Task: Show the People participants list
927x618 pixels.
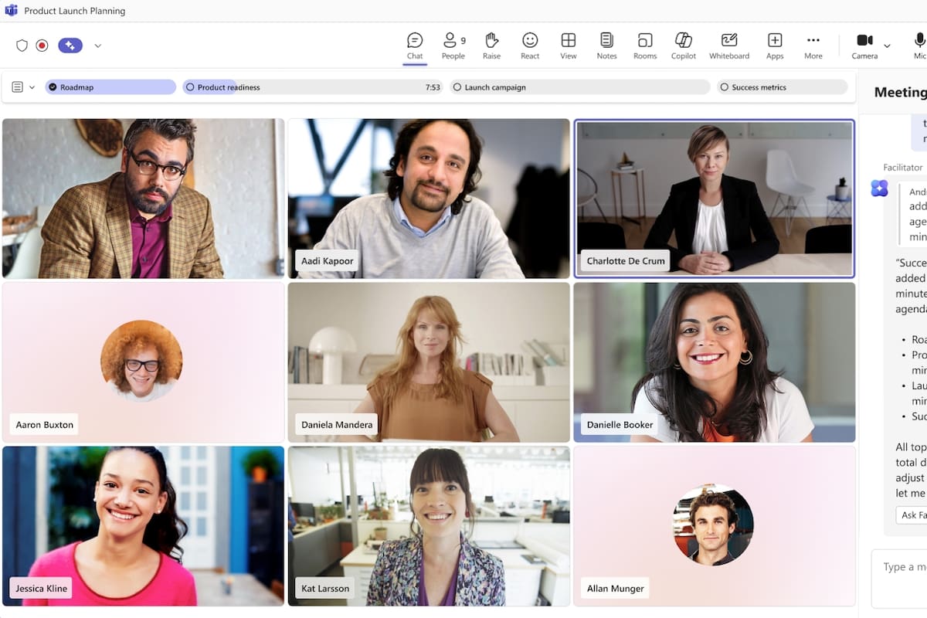Action: [453, 46]
